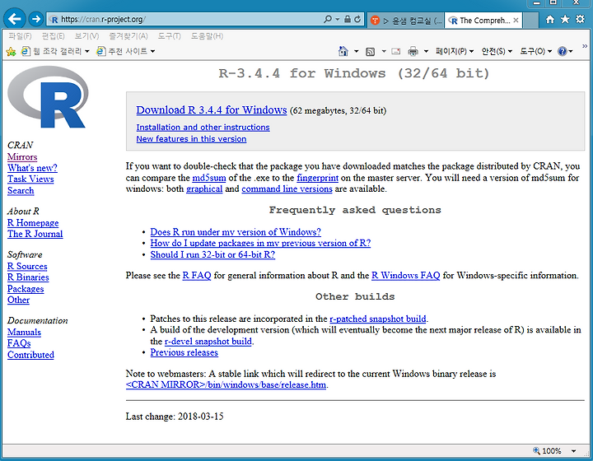The height and width of the screenshot is (461, 593).
Task: Click the blue Help question mark icon
Action: tap(563, 51)
